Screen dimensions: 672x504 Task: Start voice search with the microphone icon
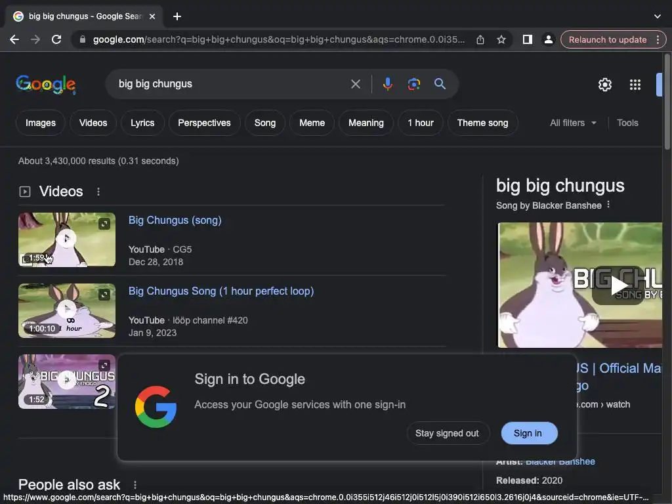coord(387,84)
